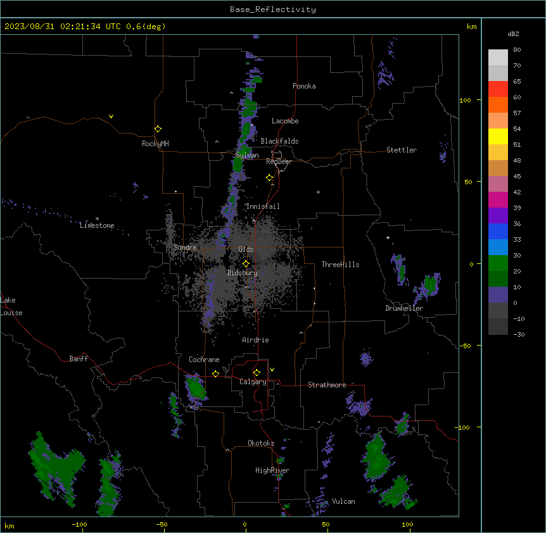Click the Ponoka city label
This screenshot has height=533, width=546.
304,86
